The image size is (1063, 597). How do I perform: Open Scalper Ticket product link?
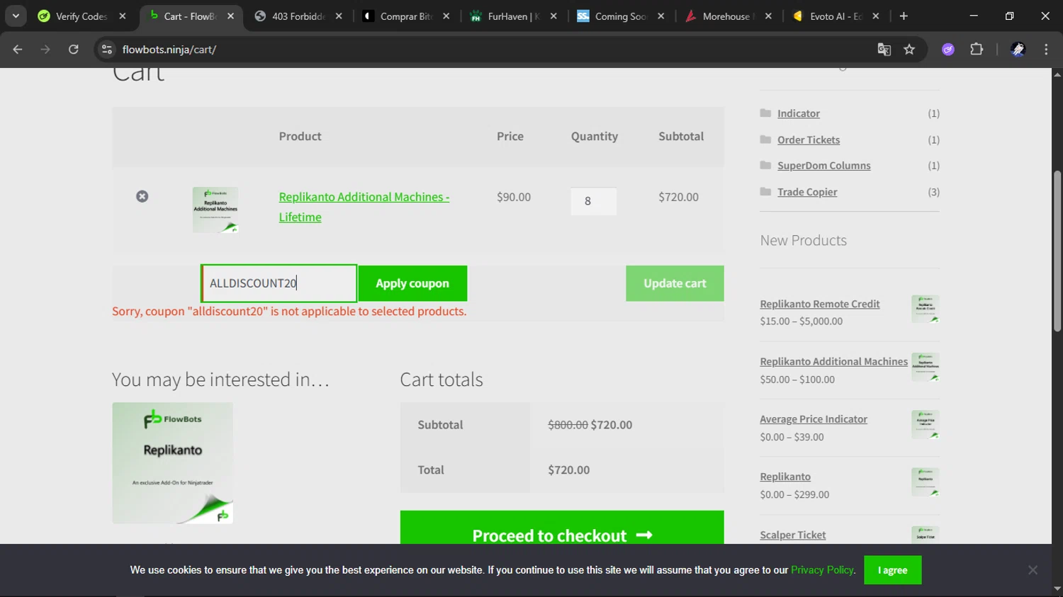coord(793,535)
